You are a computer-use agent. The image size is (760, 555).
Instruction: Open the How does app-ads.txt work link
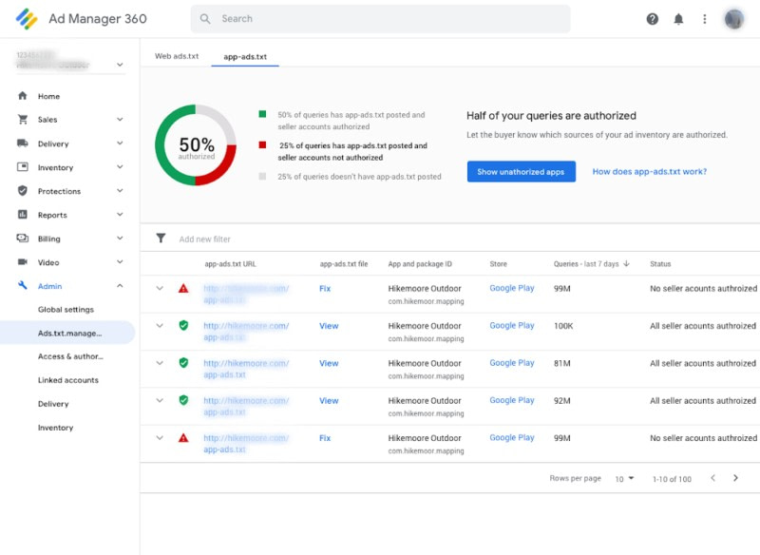(x=649, y=171)
